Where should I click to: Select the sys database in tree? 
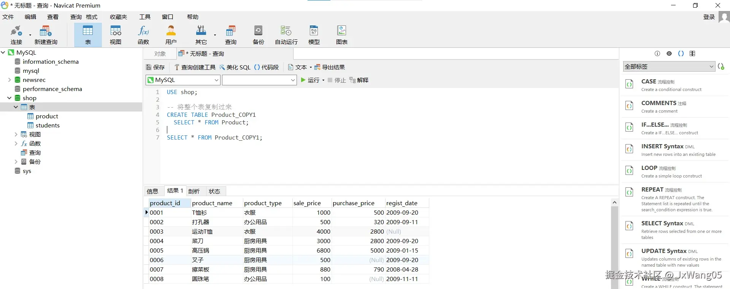click(x=27, y=171)
